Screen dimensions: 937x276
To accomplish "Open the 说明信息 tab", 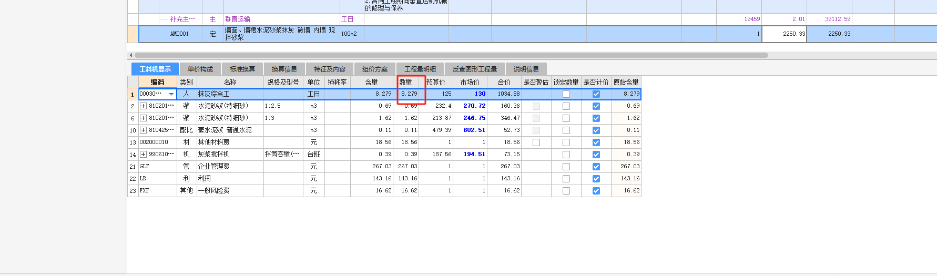I will [x=526, y=69].
